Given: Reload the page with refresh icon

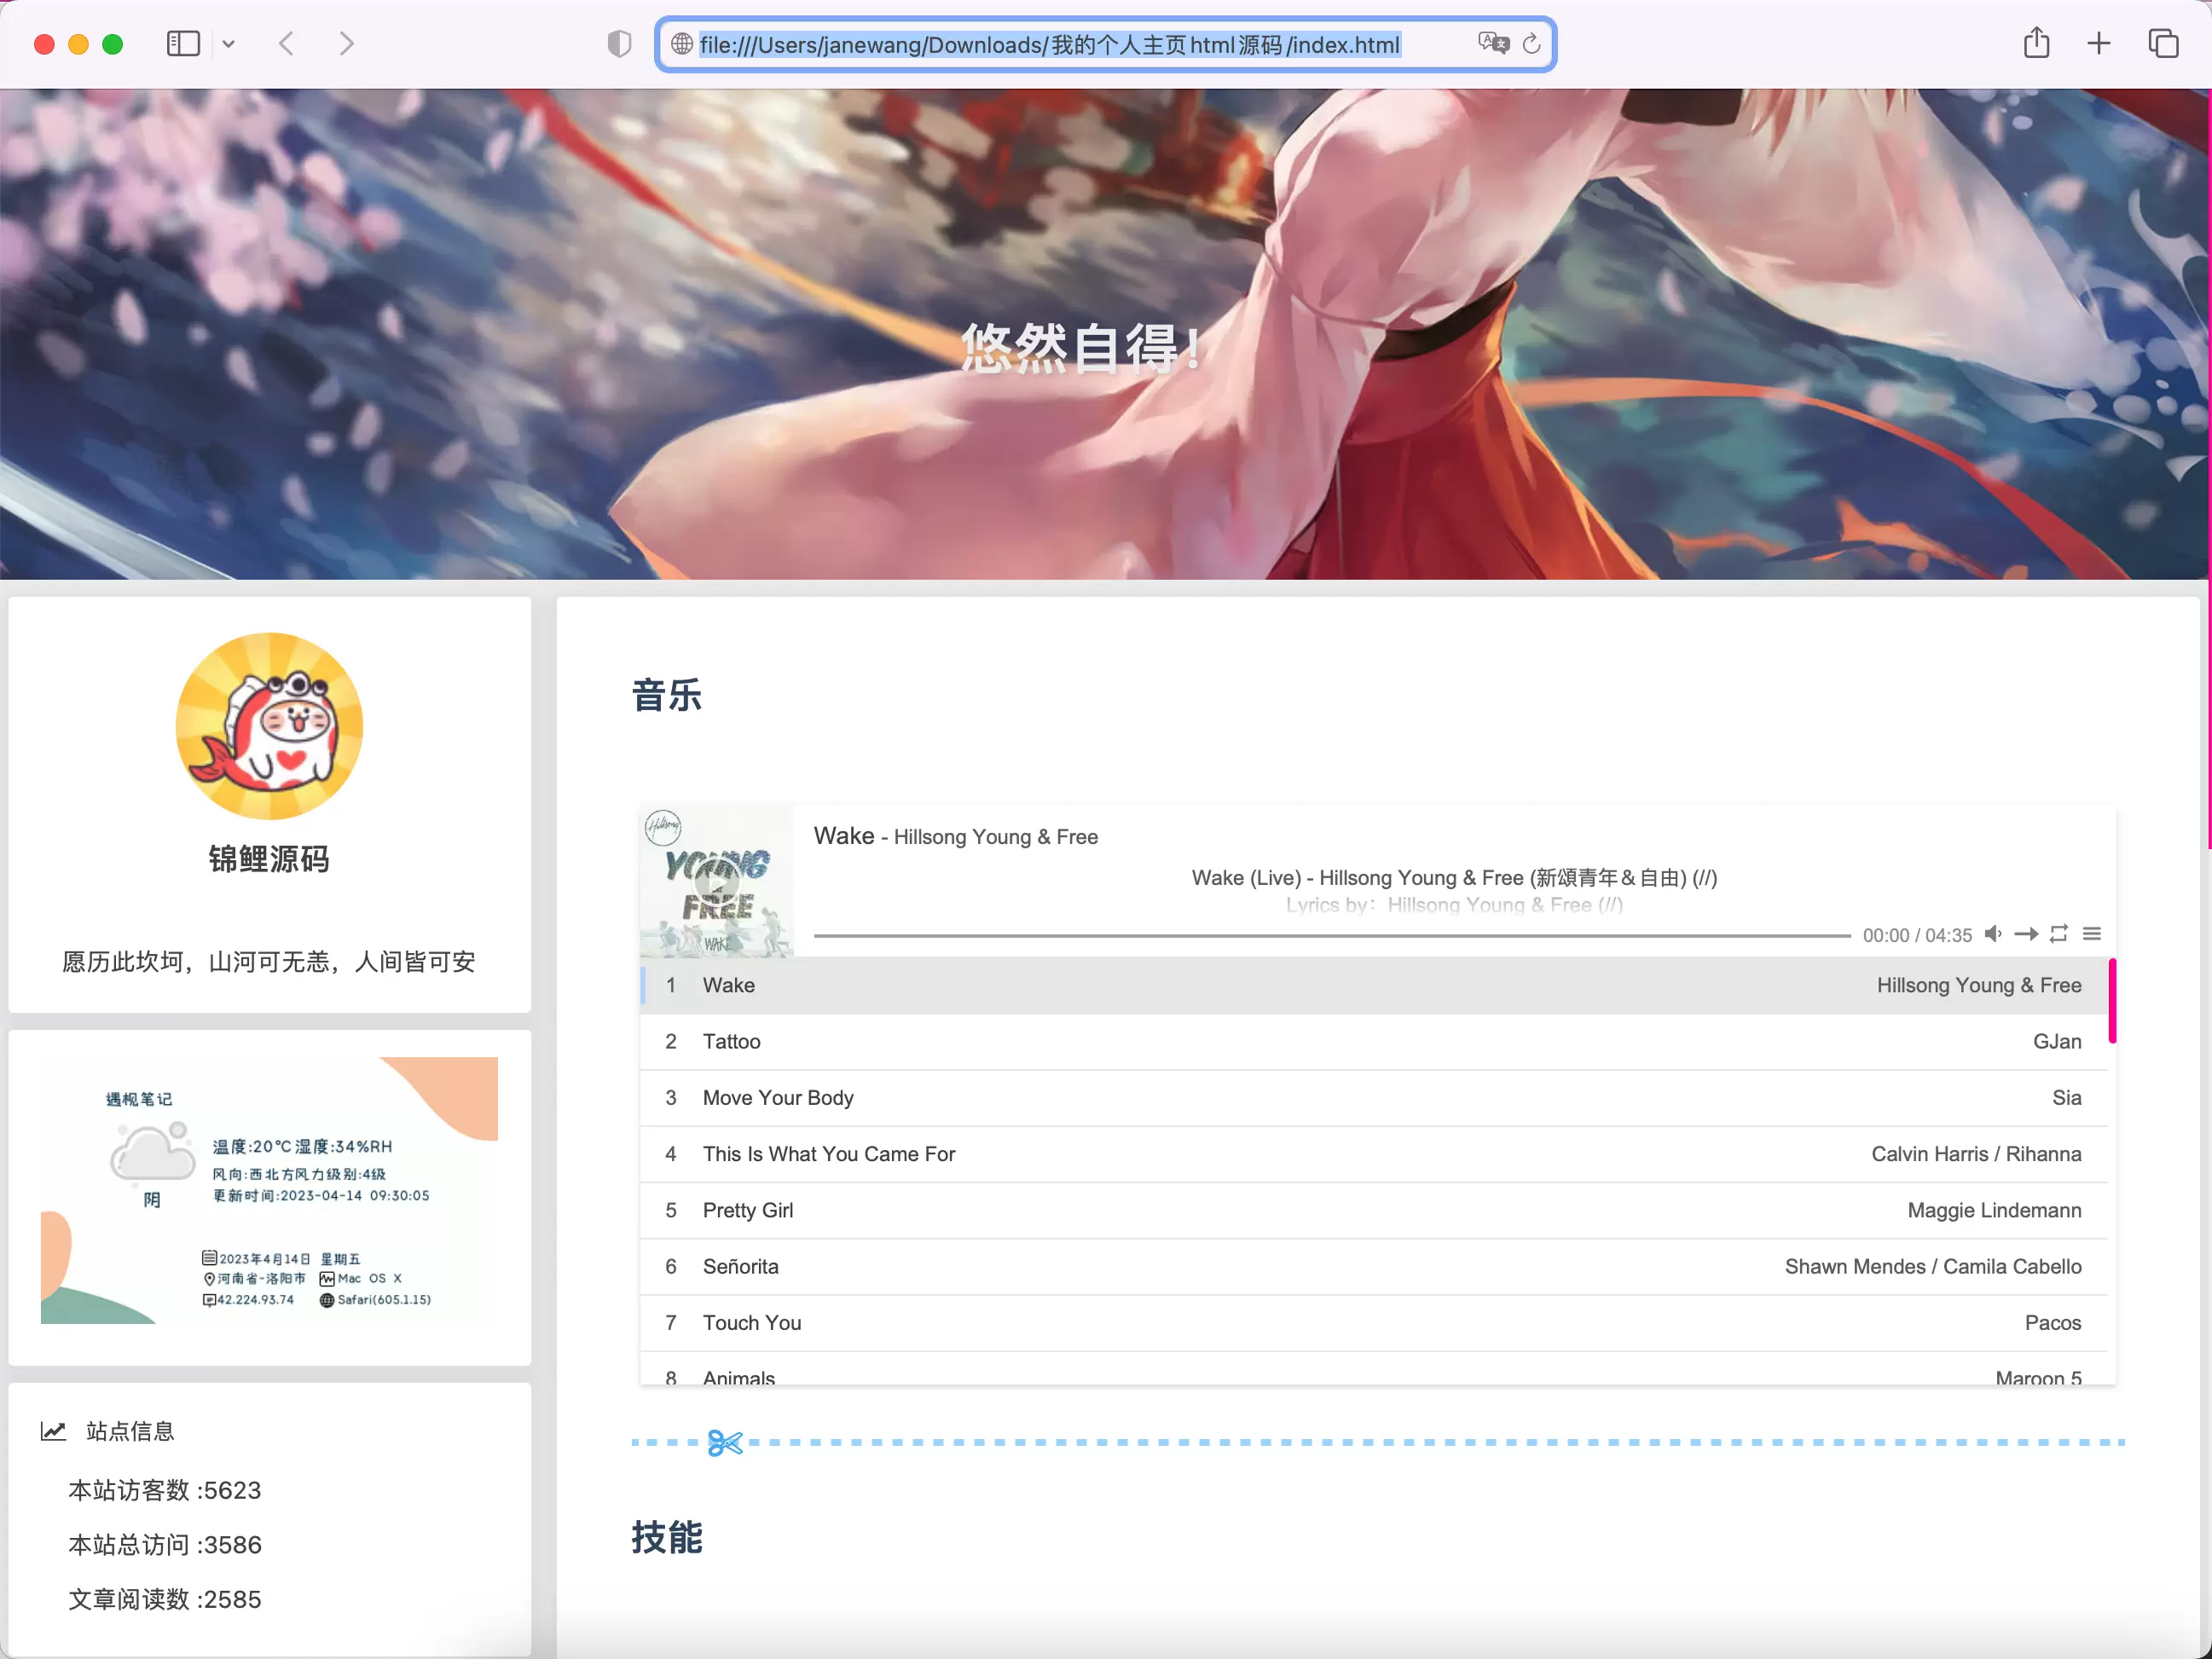Looking at the screenshot, I should pos(1532,44).
